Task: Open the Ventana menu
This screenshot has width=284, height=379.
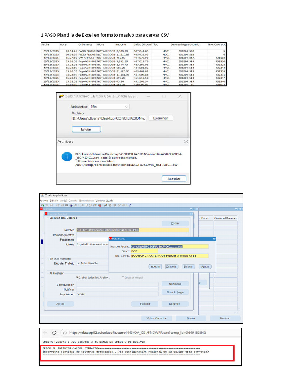Action: point(100,201)
